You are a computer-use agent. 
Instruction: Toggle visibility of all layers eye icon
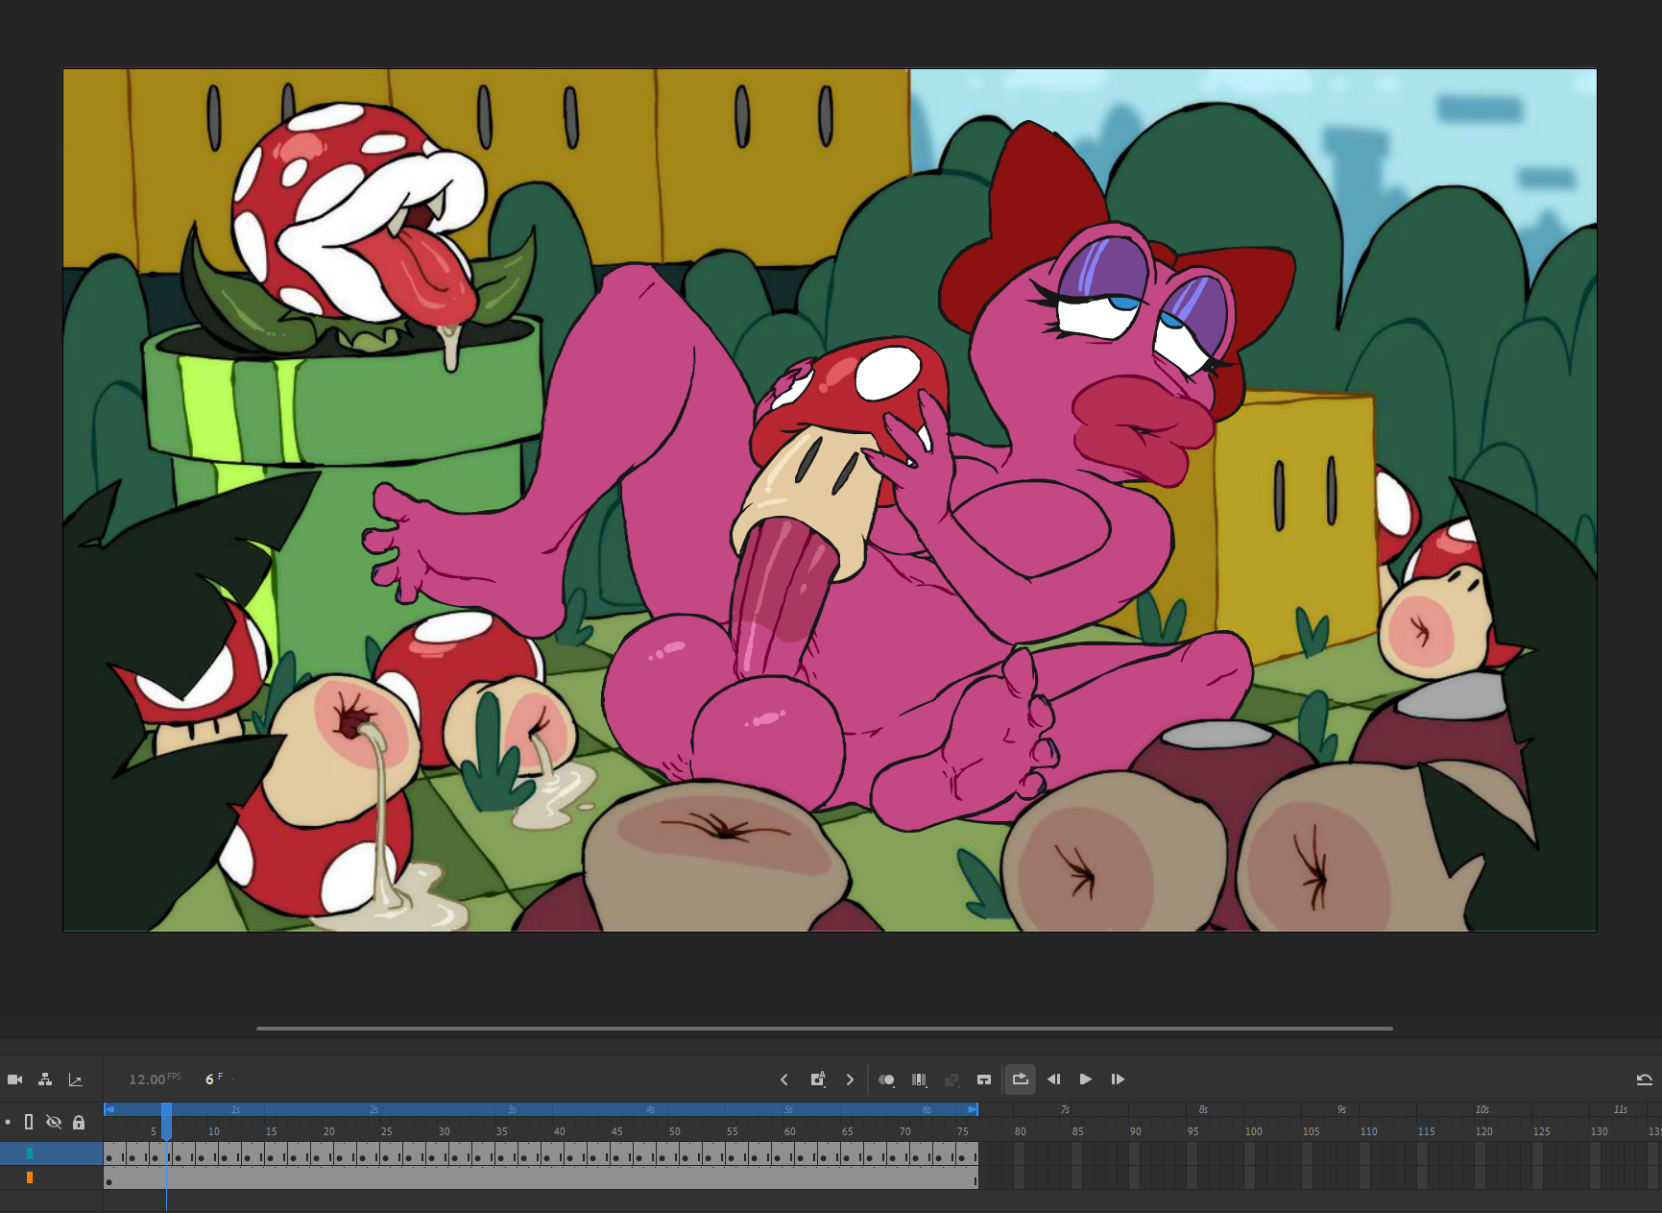[54, 1122]
